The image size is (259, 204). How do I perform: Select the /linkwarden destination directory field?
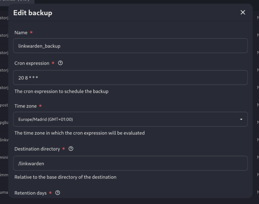(130, 163)
